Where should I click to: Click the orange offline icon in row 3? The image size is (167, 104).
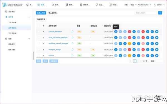(129, 44)
